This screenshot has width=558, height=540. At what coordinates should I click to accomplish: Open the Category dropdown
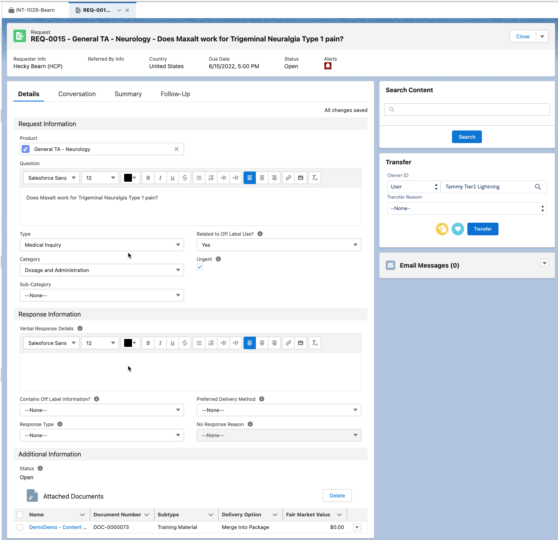[102, 270]
